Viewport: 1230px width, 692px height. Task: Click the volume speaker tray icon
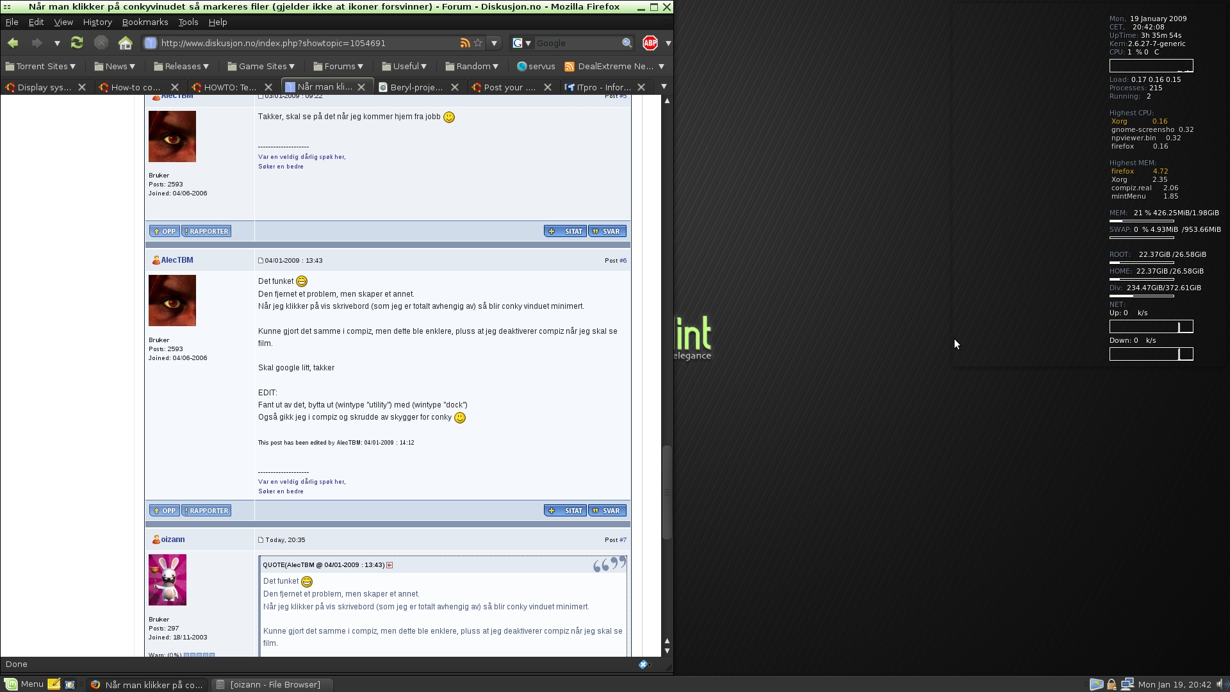coord(1221,684)
